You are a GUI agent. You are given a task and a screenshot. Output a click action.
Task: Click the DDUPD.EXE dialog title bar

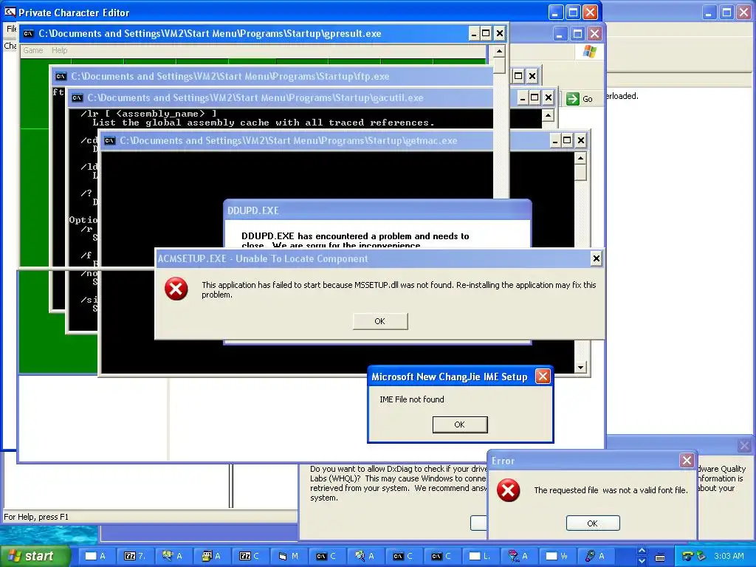tap(377, 210)
